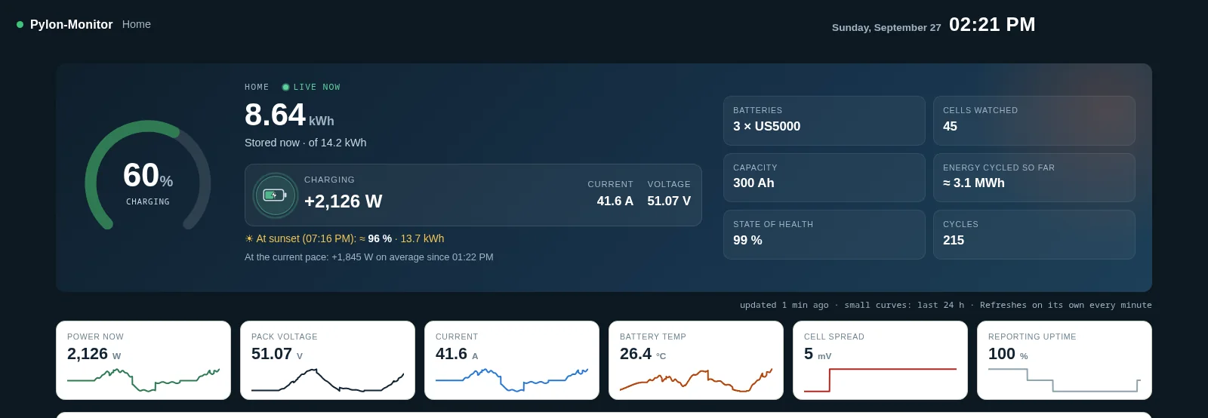Click the 51.07 V voltage reading in charging panel
The width and height of the screenshot is (1208, 418).
click(x=669, y=201)
